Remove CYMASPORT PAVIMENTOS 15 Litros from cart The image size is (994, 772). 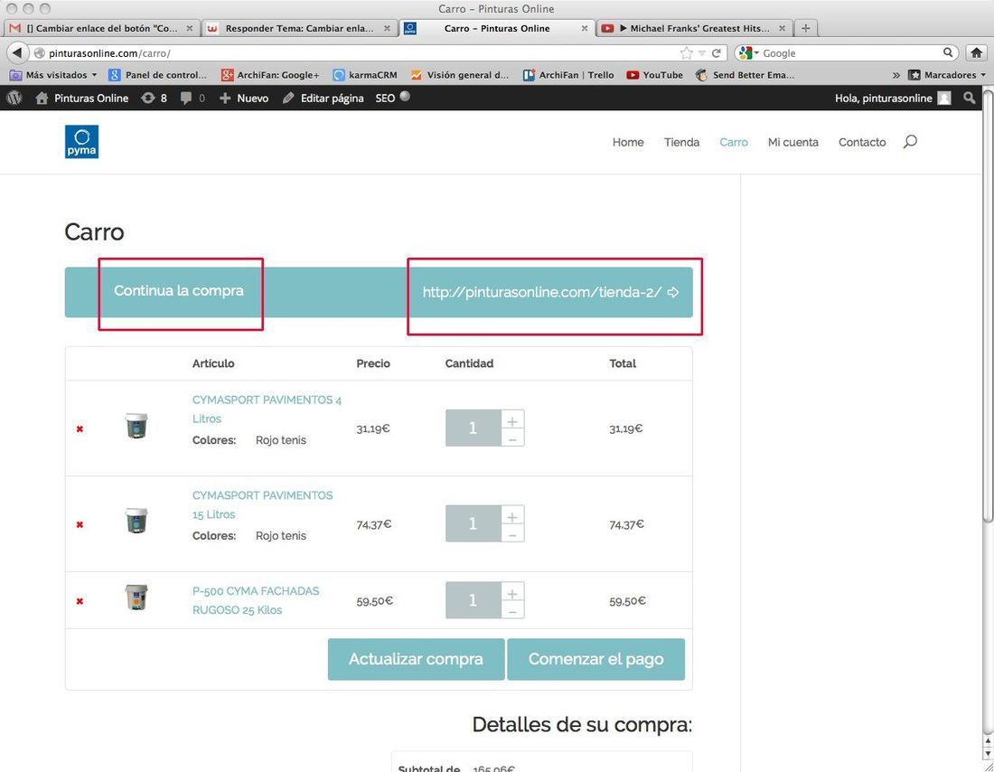(x=80, y=524)
